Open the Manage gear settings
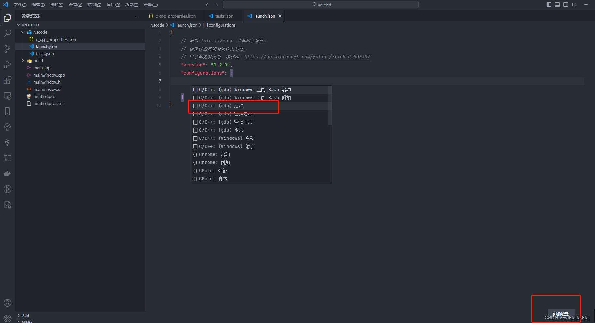 [x=7, y=318]
